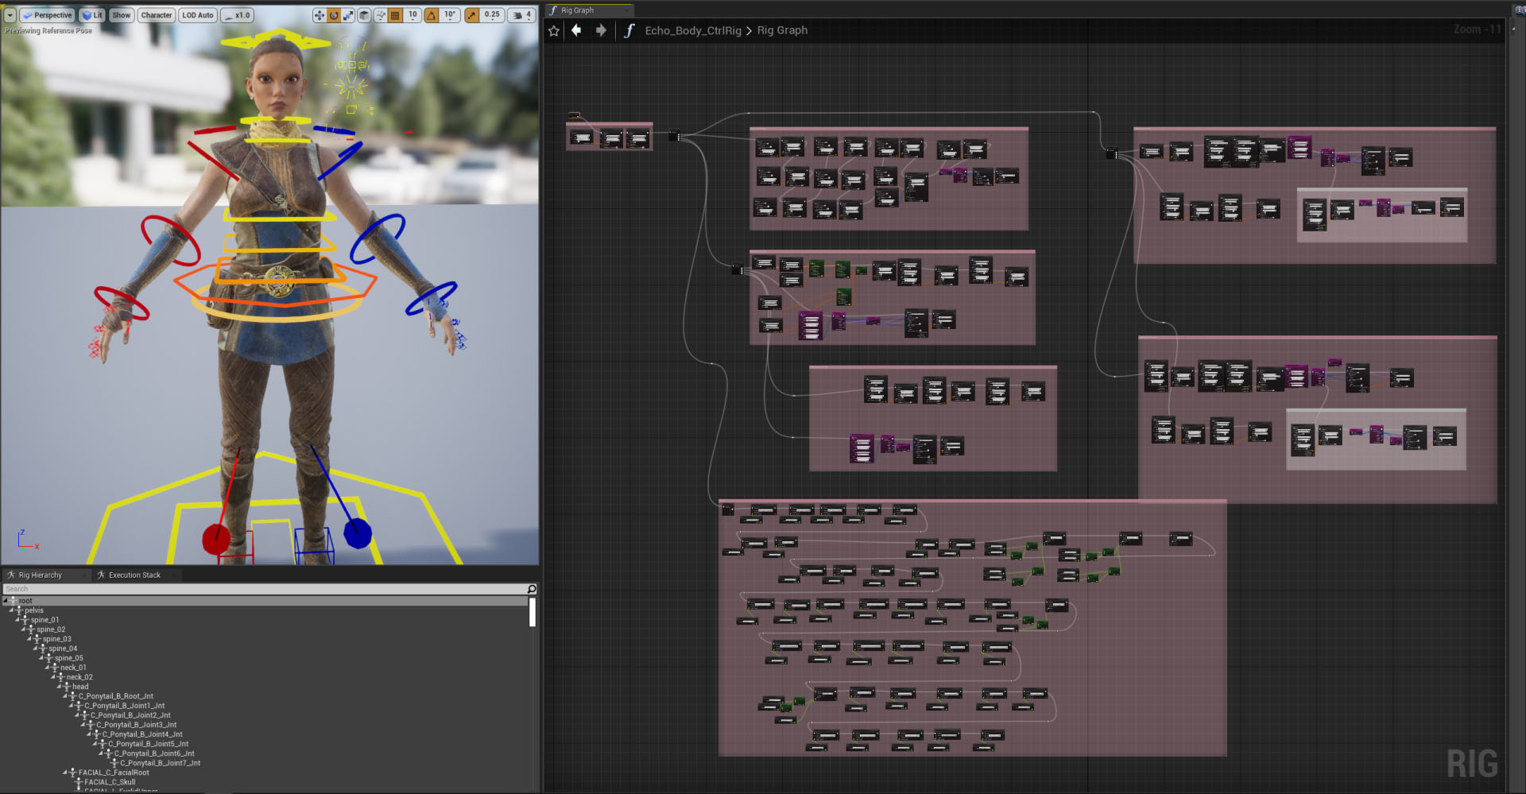Click the coordinate system cube icon

364,15
